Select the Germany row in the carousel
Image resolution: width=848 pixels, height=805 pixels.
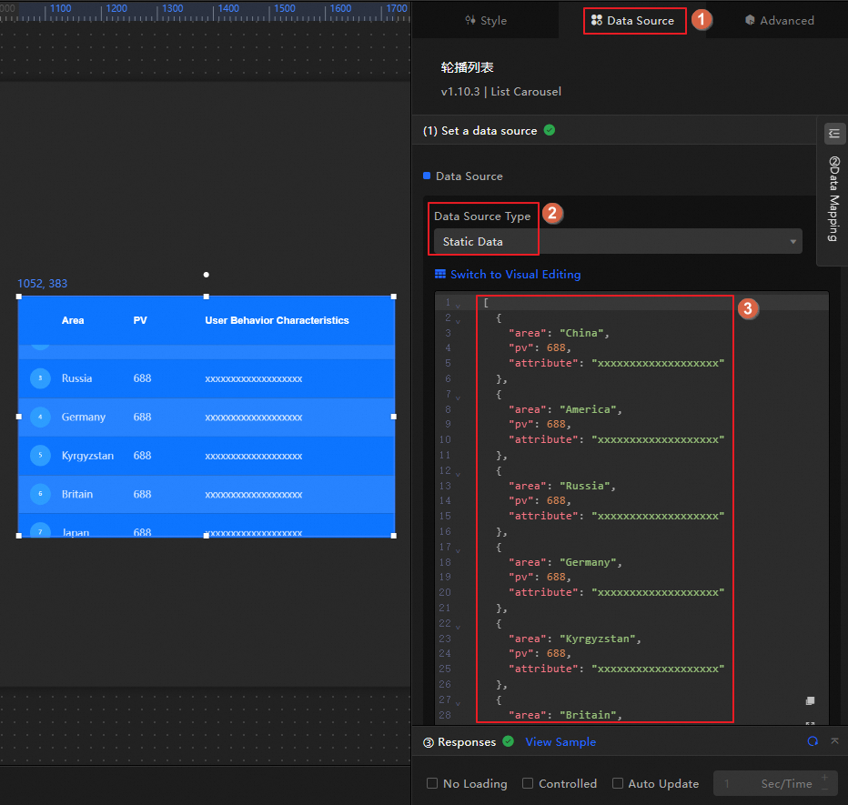tap(207, 417)
